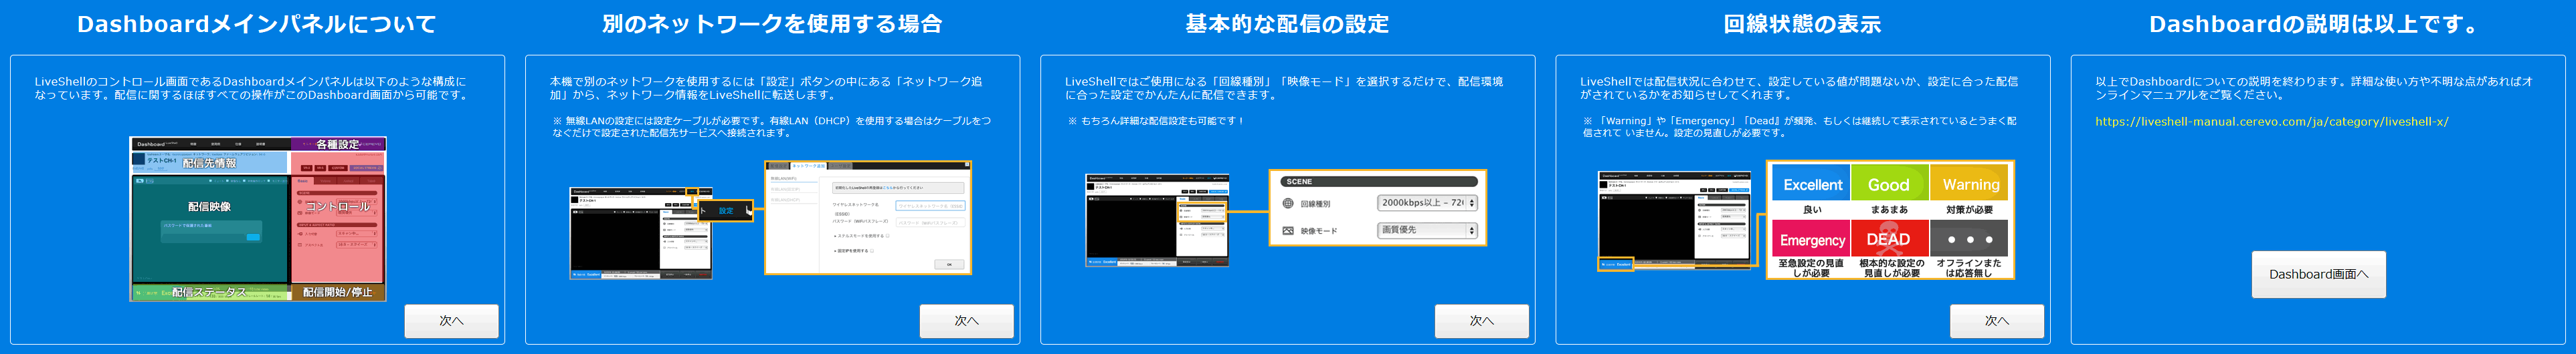Click 次へ in the Dashboardメインパネルについて panel
The height and width of the screenshot is (354, 2576).
coord(451,321)
